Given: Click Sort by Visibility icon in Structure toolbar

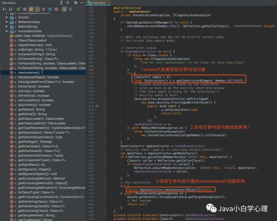Looking at the screenshot, I should tap(4, 9).
